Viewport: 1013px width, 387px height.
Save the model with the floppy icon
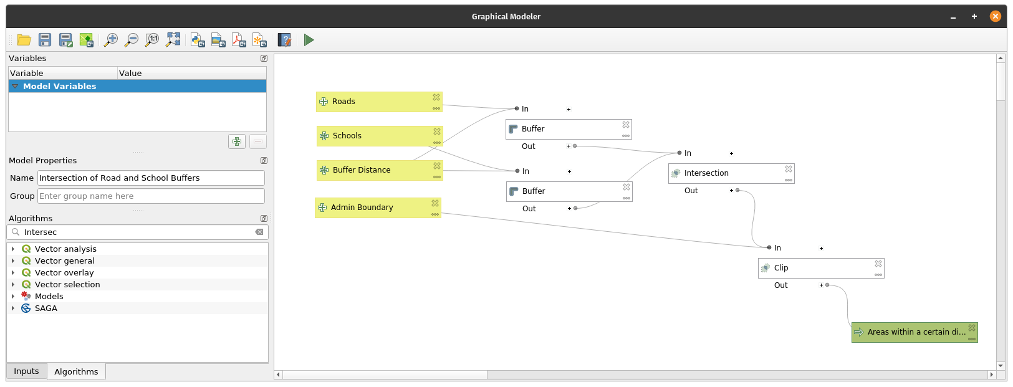pyautogui.click(x=45, y=40)
